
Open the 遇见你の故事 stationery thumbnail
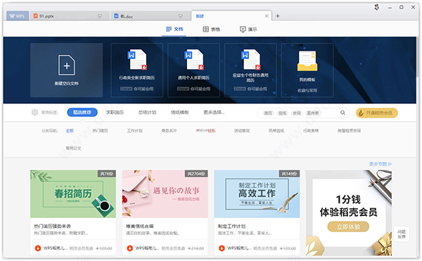(x=165, y=193)
